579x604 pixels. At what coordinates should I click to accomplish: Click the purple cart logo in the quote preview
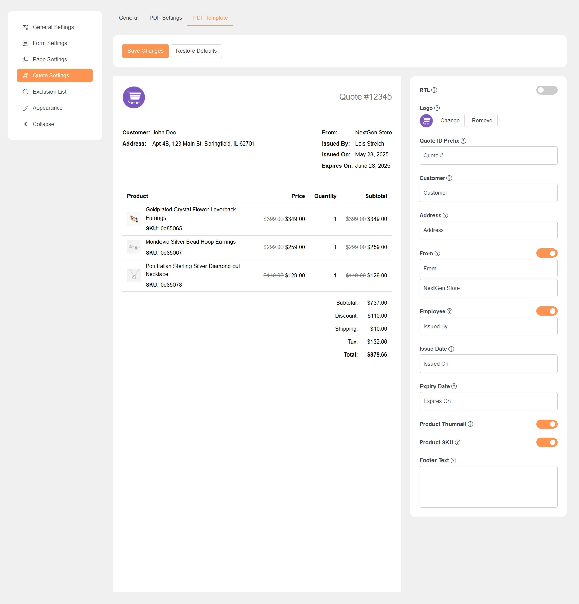tap(134, 97)
